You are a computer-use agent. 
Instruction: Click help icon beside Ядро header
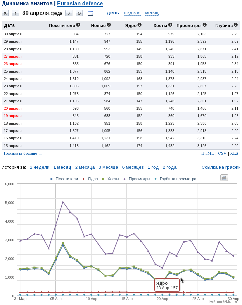[140, 25]
